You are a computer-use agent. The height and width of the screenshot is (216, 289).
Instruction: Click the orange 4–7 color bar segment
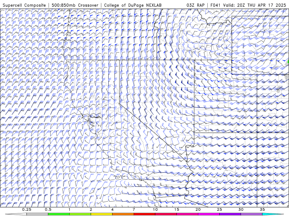(x=123, y=214)
